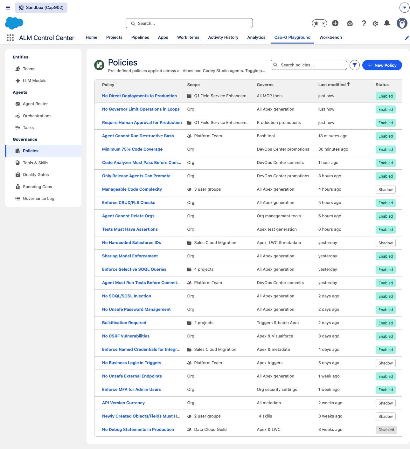Select Policies in the sidebar

click(43, 151)
